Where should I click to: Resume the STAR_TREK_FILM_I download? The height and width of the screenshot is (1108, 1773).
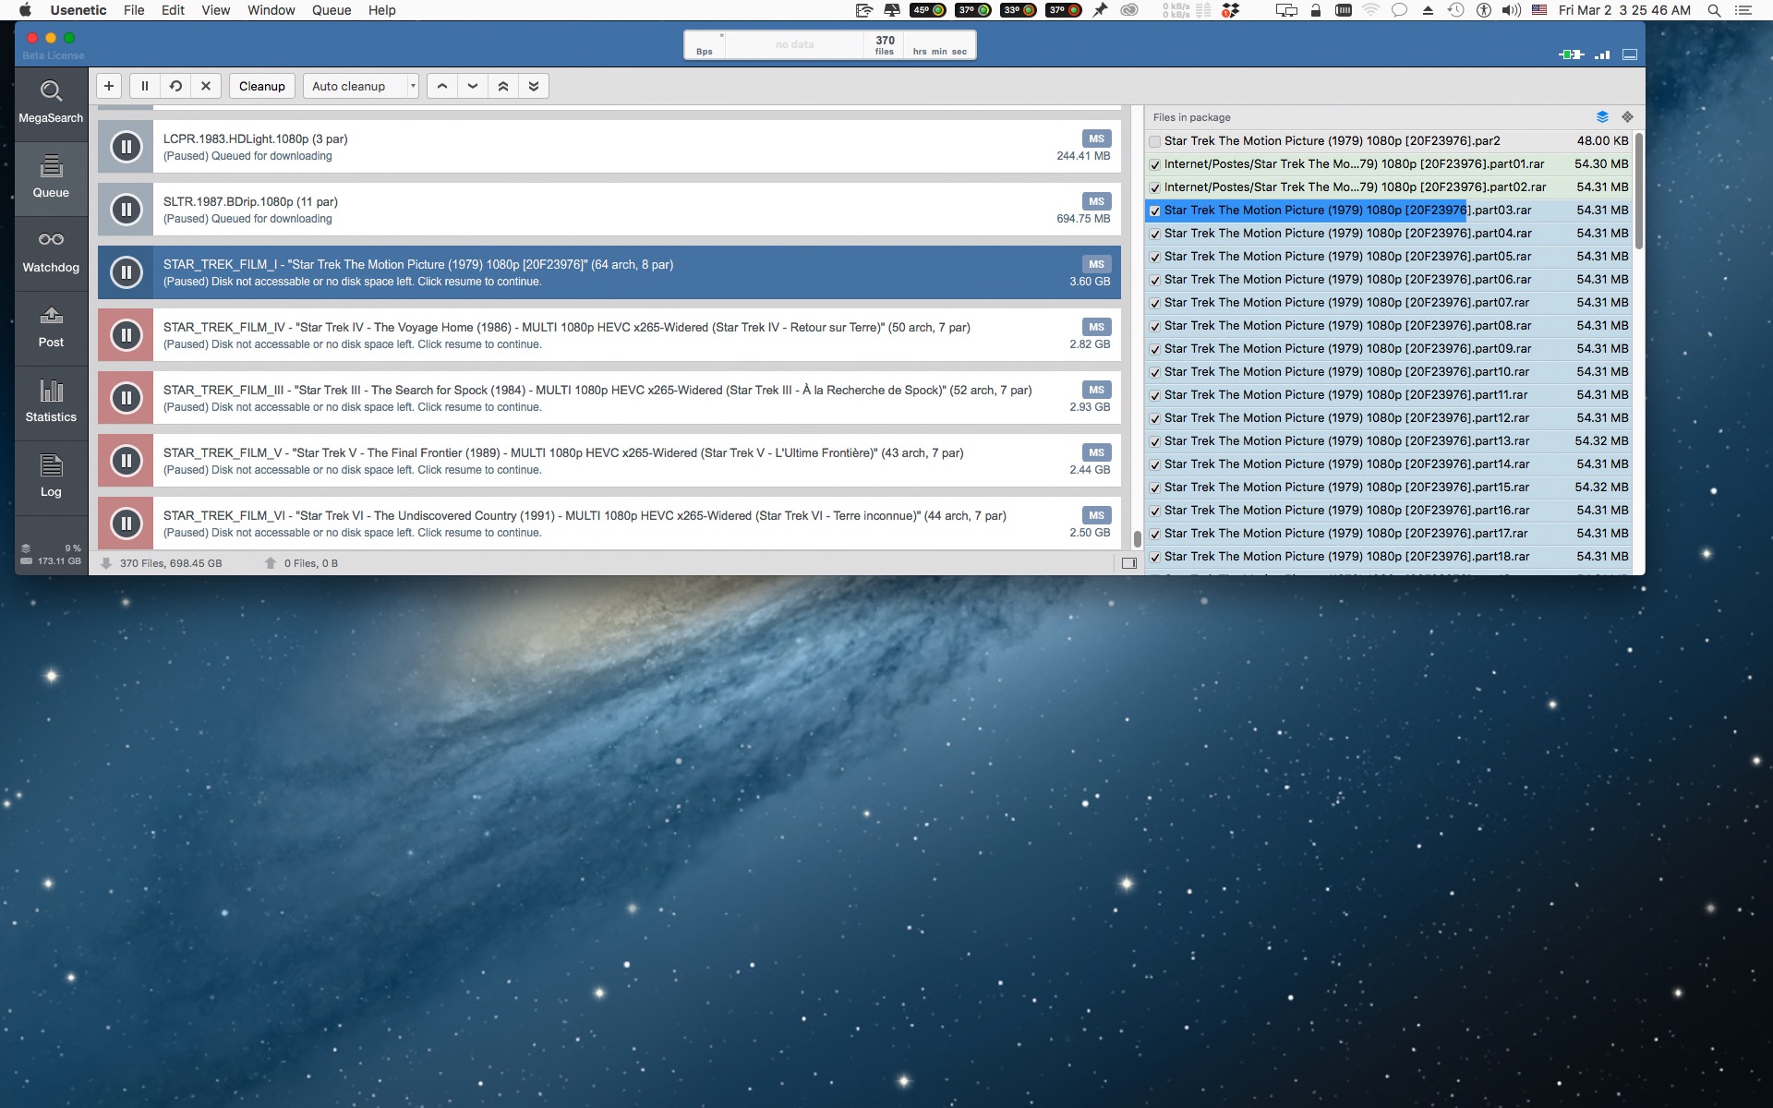(127, 272)
